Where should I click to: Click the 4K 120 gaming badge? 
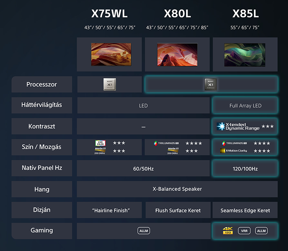point(228,231)
